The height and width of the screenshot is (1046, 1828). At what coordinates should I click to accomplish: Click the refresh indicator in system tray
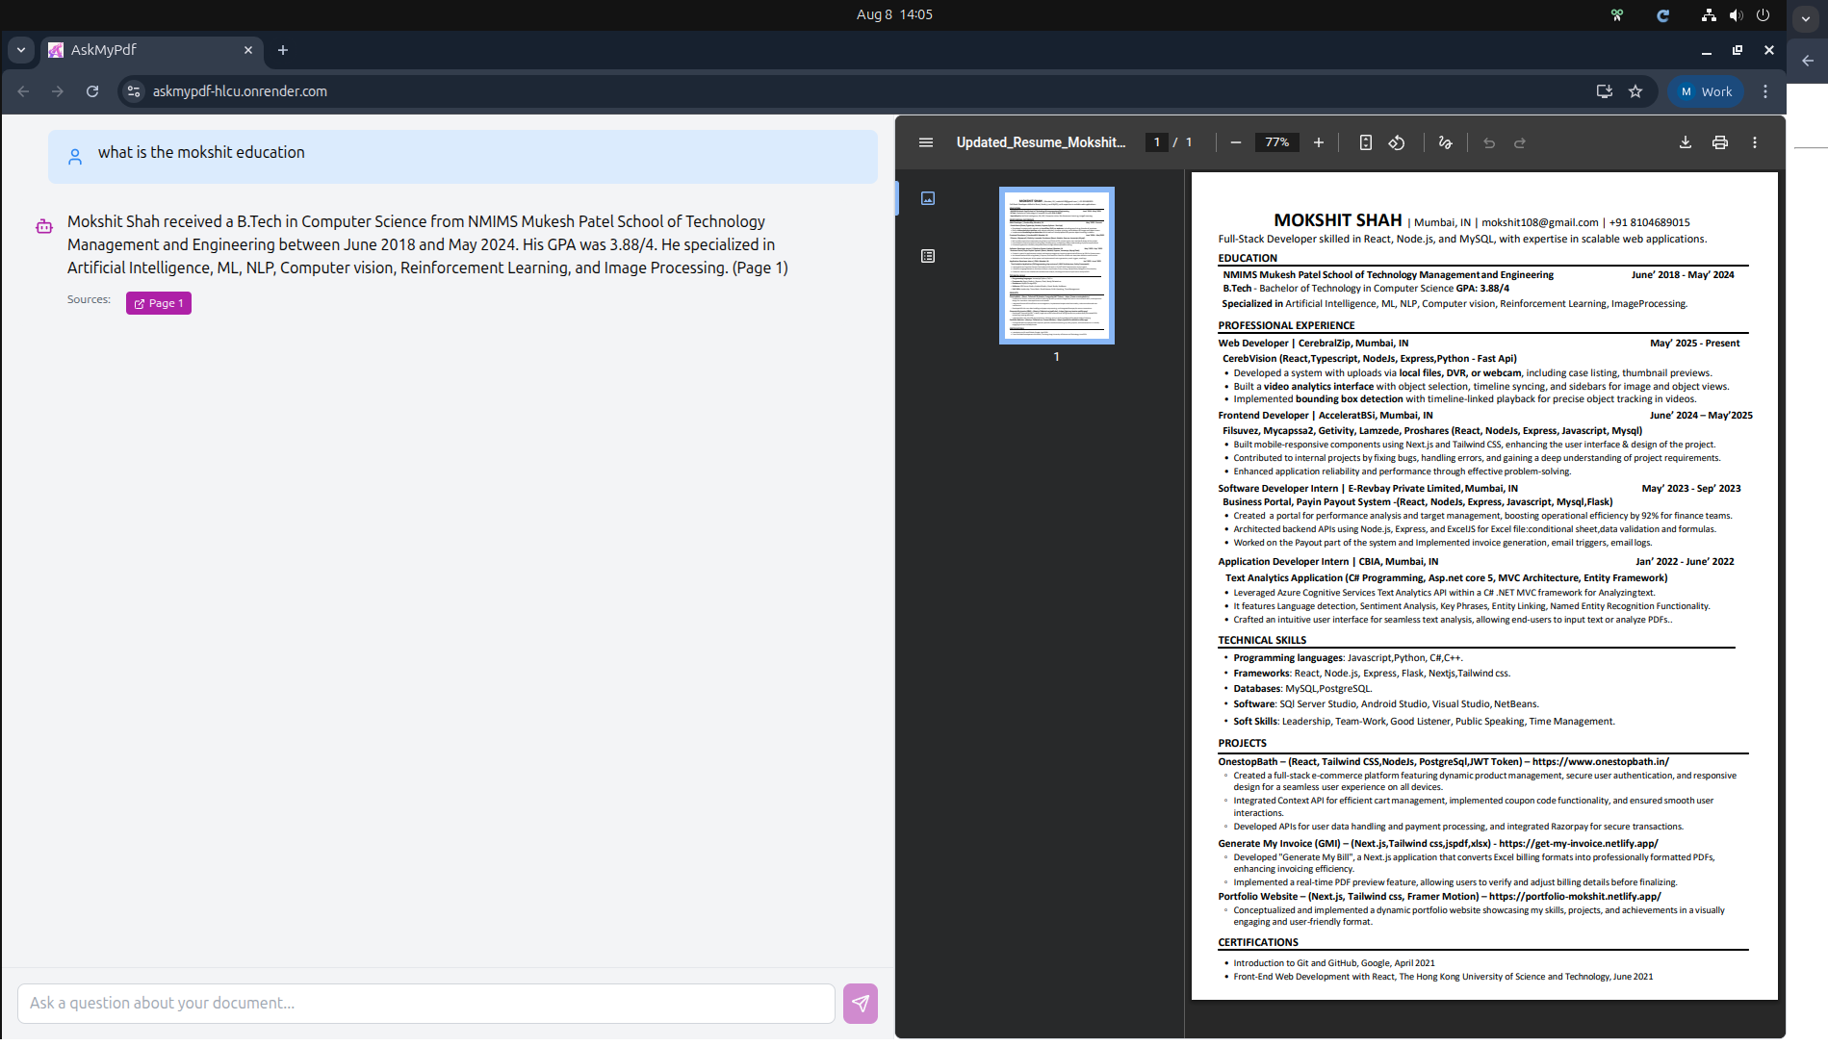[1662, 14]
